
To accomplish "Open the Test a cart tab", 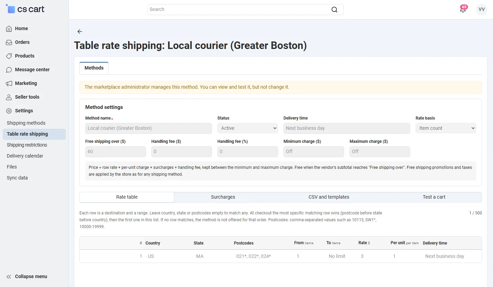I will click(434, 197).
